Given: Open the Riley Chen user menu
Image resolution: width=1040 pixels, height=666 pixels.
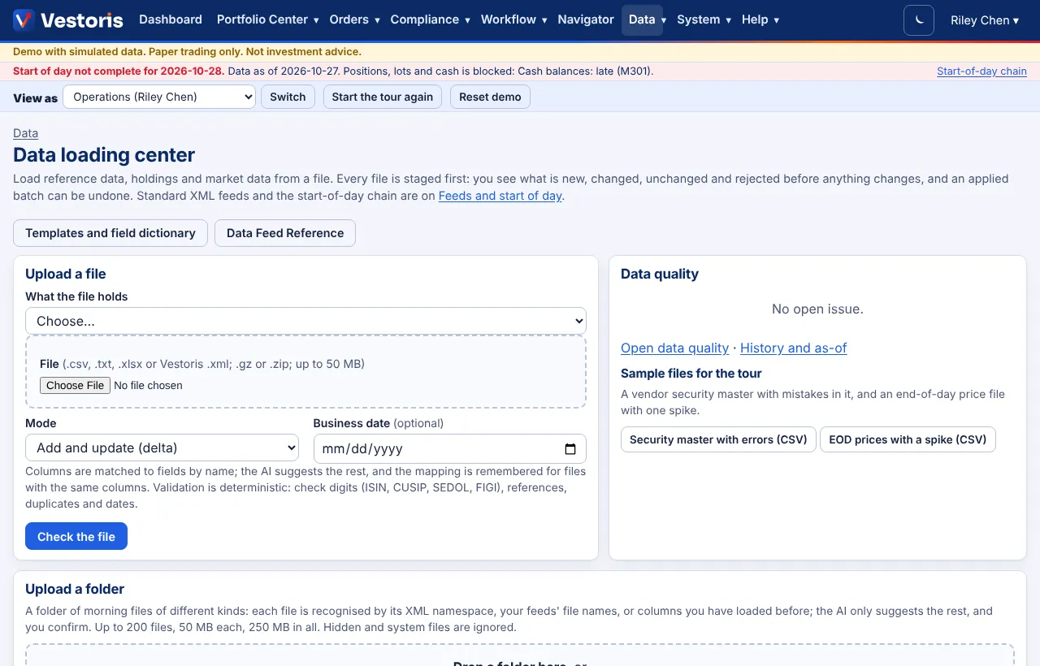Looking at the screenshot, I should tap(985, 20).
